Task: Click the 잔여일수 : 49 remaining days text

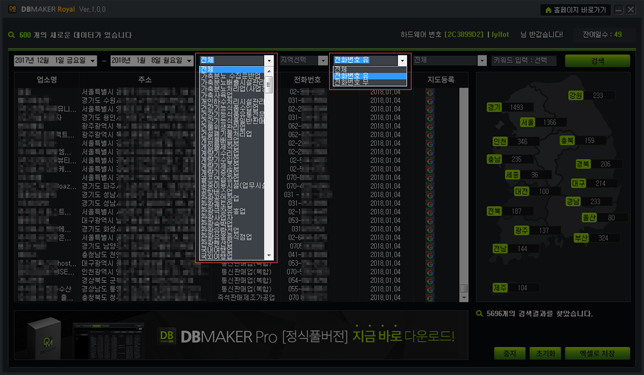Action: pyautogui.click(x=602, y=35)
